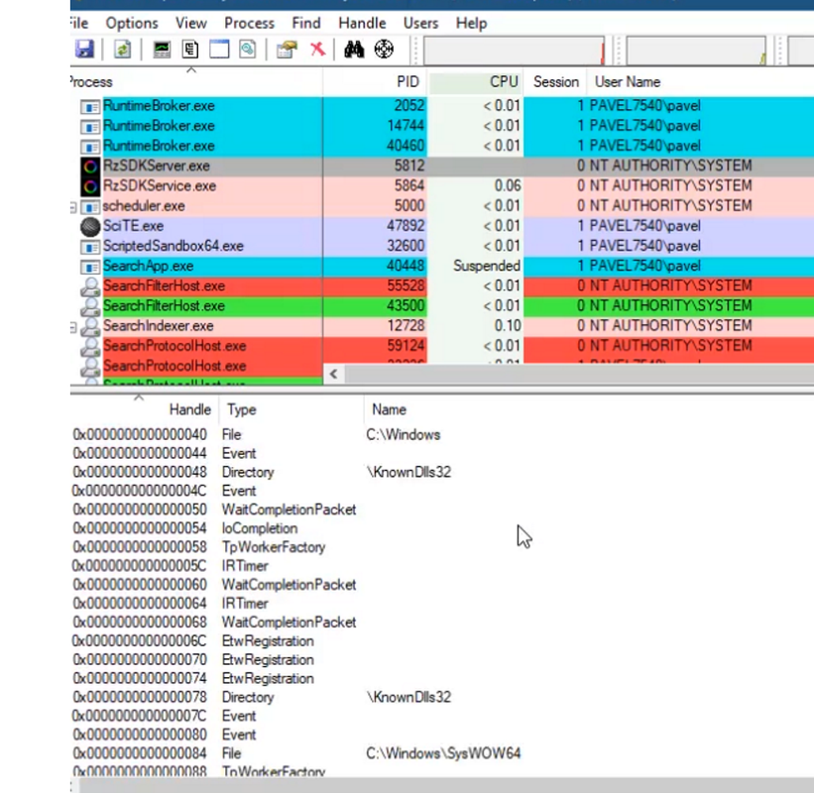Open the process Properties toolbar icon

pos(287,50)
